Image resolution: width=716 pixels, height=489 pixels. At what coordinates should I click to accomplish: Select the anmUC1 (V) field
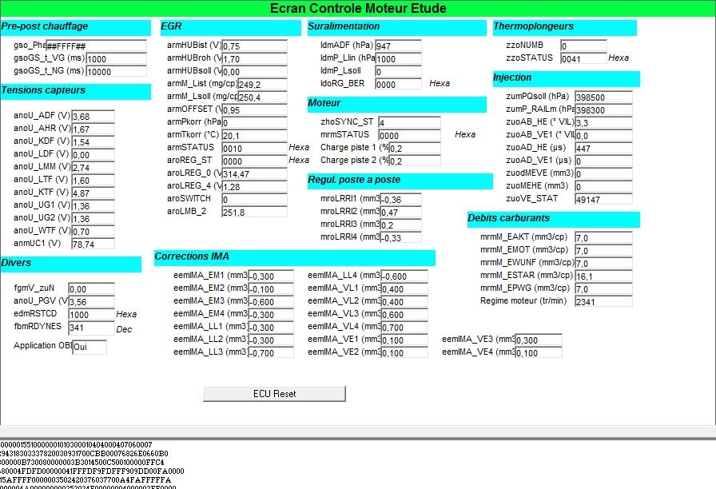[93, 244]
